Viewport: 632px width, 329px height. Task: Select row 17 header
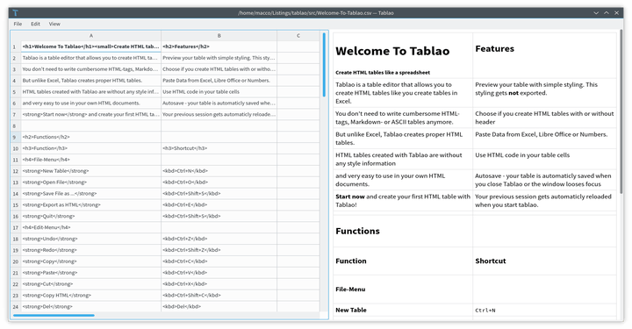[15, 227]
